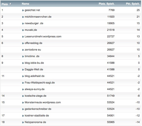142x126 pixels.
Task: Select the value 22727 in Lesenundmehr row
Action: (x=111, y=36)
